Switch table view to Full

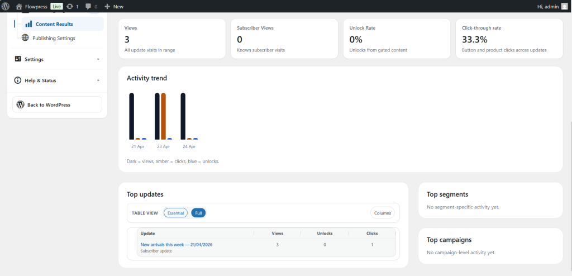tap(198, 213)
